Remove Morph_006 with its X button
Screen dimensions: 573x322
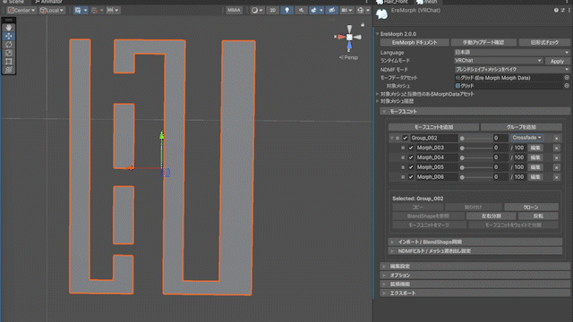coord(556,177)
